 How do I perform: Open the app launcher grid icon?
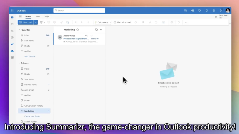(x=12, y=11)
